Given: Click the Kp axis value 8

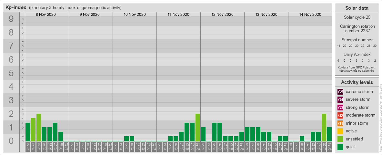Looking at the screenshot, I should pyautogui.click(x=11, y=32).
